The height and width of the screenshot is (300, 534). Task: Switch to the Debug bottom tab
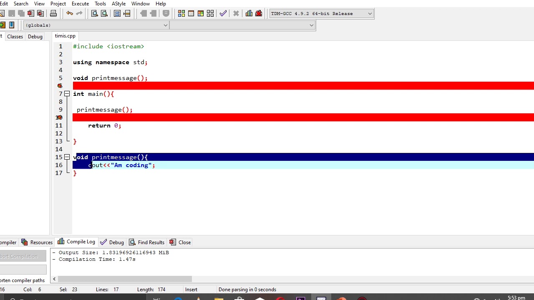[x=112, y=242]
